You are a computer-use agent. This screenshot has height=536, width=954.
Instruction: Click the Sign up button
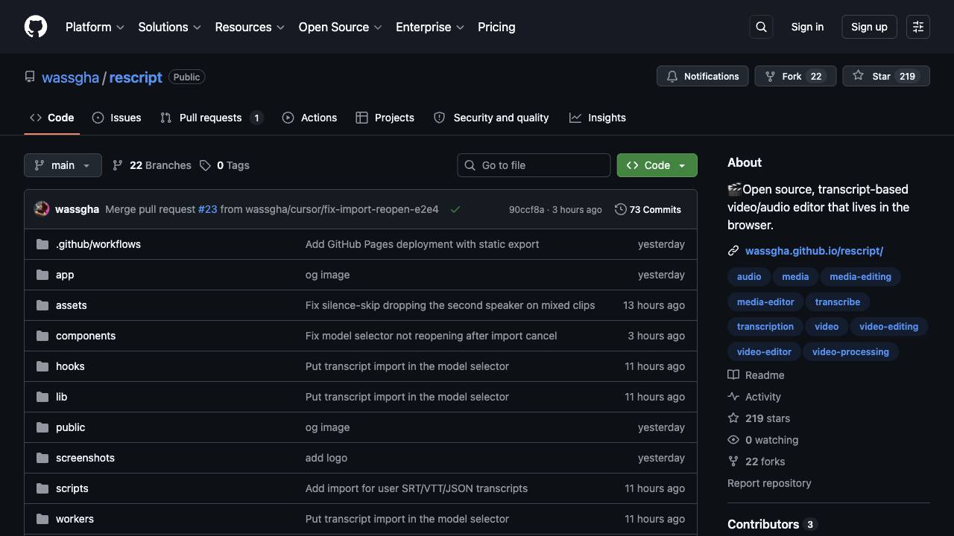click(869, 27)
